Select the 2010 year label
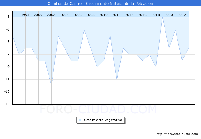This screenshot has width=201, height=139. click(104, 15)
